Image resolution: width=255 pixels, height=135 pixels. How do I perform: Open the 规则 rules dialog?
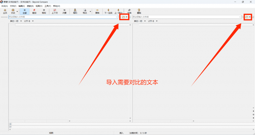click(75, 11)
